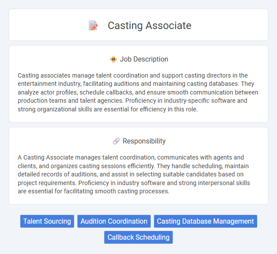Click the Responsibility heading

[x=144, y=141]
